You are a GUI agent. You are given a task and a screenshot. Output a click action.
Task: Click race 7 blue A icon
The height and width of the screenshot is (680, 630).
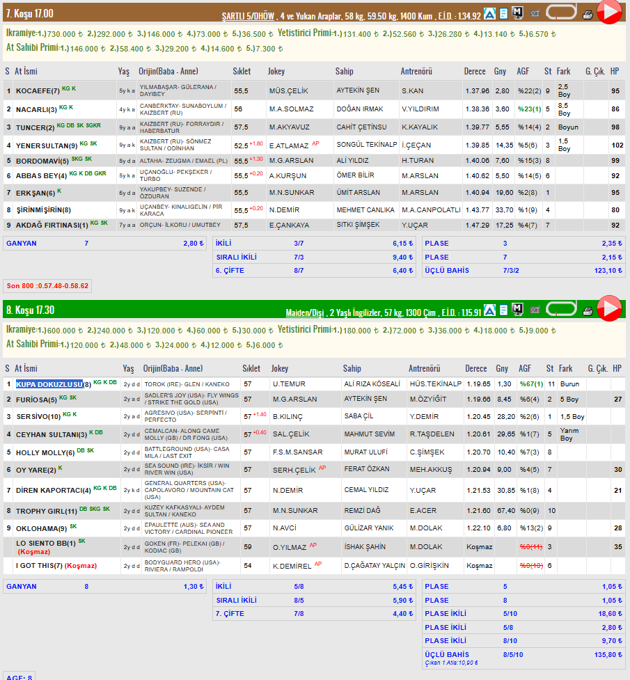pos(490,14)
